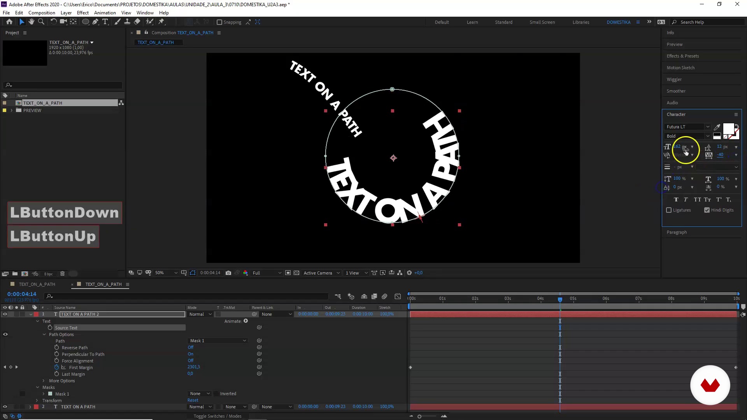Click the Take Snapshot camera icon
The image size is (747, 420).
[228, 273]
